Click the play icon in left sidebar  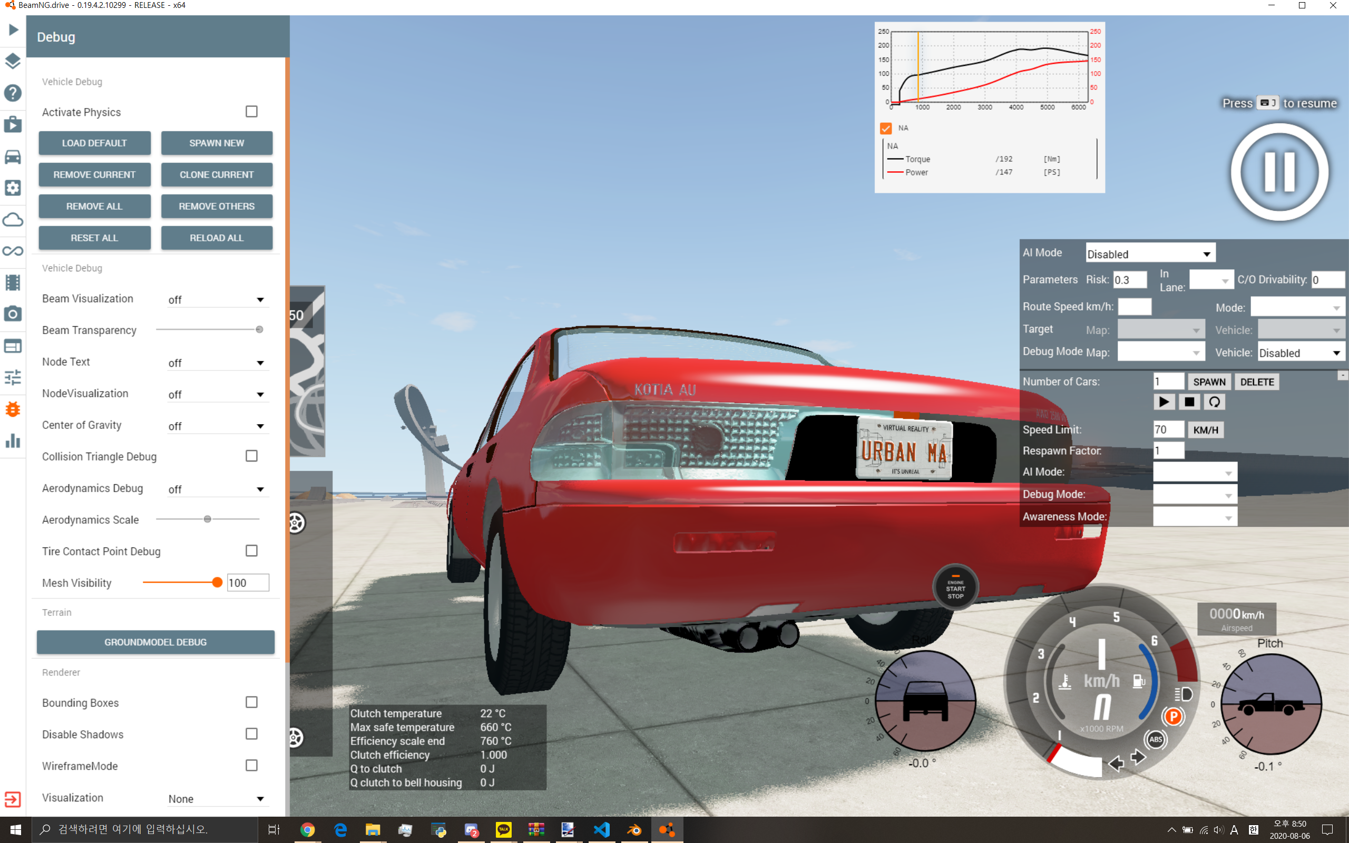(x=13, y=30)
